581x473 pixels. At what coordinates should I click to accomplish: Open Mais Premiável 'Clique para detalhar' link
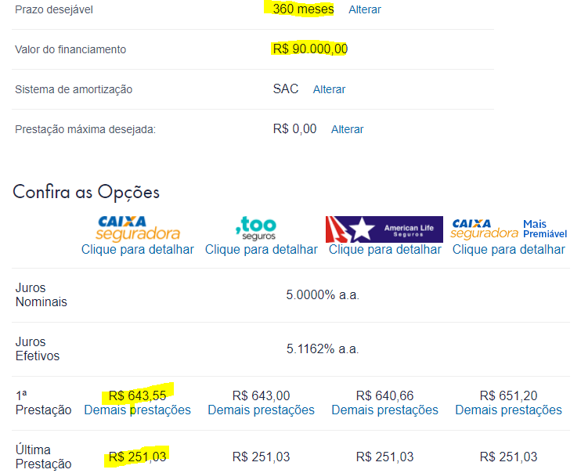[x=509, y=250]
